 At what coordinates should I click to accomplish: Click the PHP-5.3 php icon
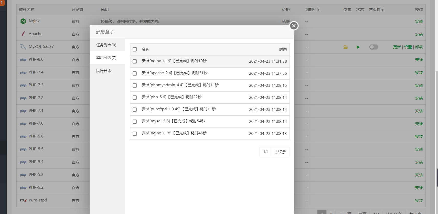point(23,175)
